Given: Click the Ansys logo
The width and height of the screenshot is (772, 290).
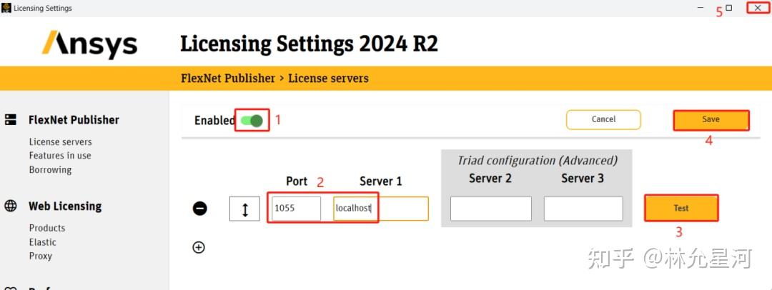Looking at the screenshot, I should [89, 44].
